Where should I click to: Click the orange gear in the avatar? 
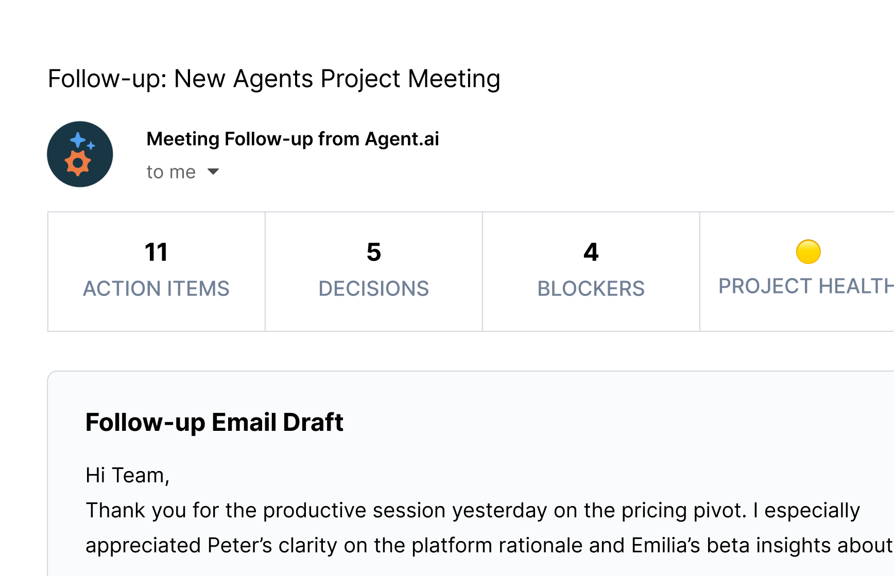tap(78, 163)
